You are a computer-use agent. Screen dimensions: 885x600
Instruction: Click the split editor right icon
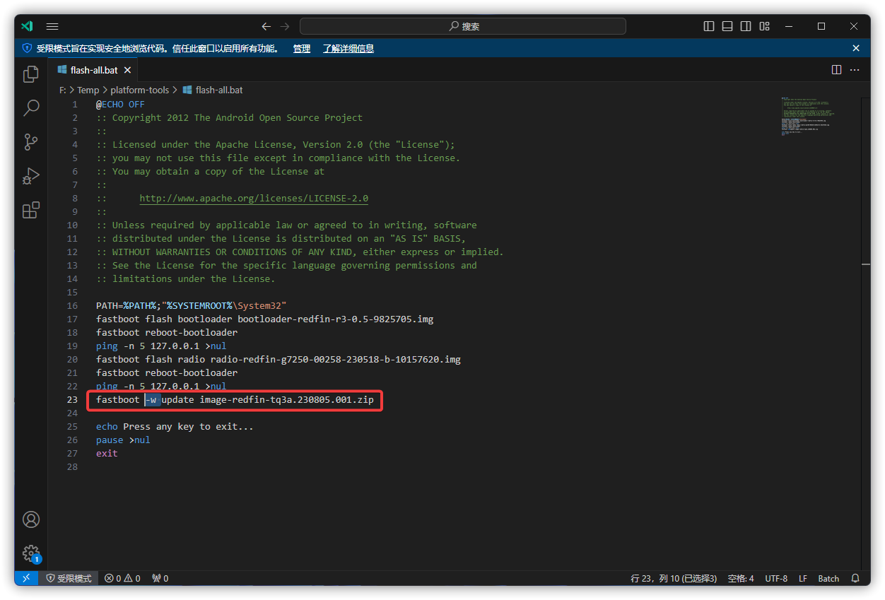click(836, 70)
